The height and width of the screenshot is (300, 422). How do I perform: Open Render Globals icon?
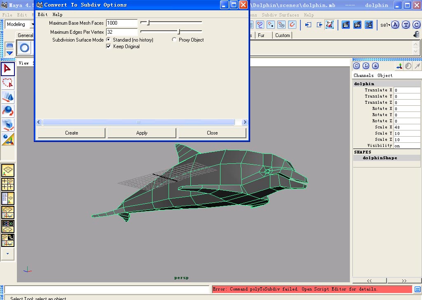click(x=369, y=25)
